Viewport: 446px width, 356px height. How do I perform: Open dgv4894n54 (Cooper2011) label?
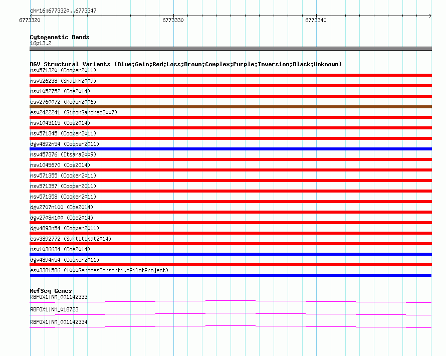(x=65, y=260)
